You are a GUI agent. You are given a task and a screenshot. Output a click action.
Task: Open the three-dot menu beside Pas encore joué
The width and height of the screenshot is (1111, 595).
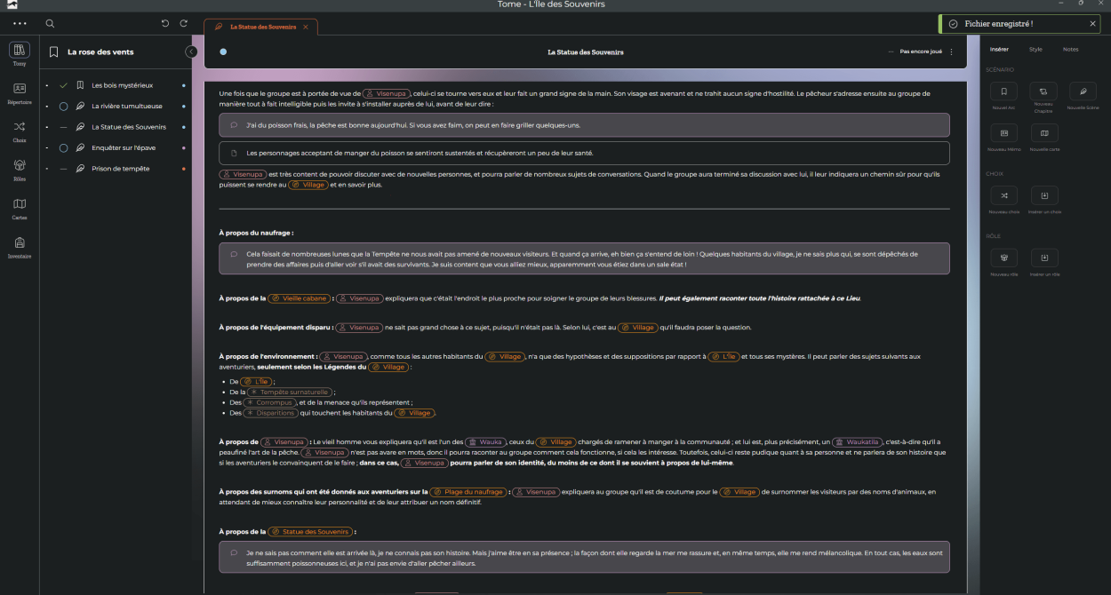[x=951, y=52]
